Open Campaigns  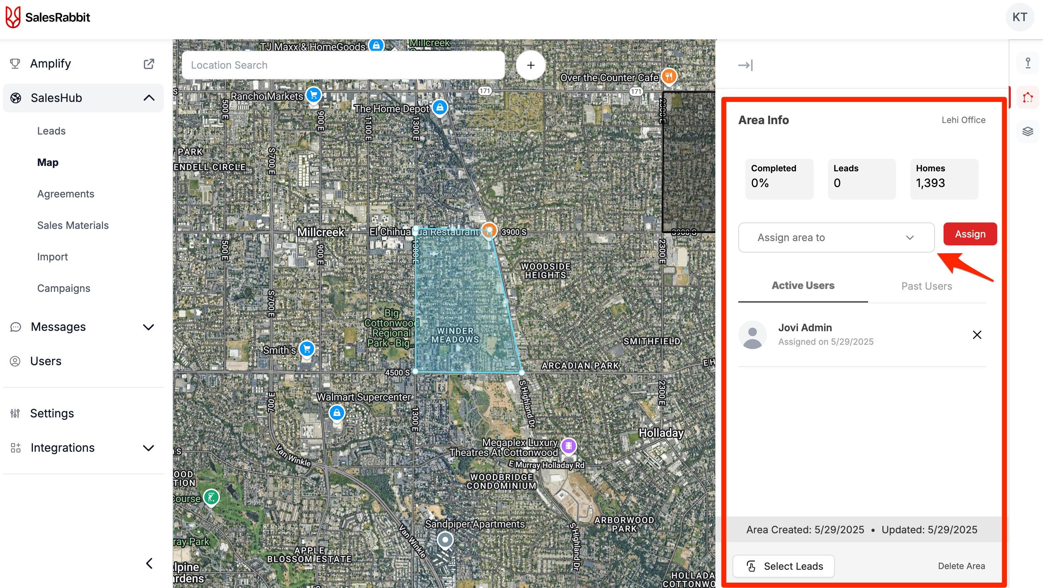(x=64, y=288)
